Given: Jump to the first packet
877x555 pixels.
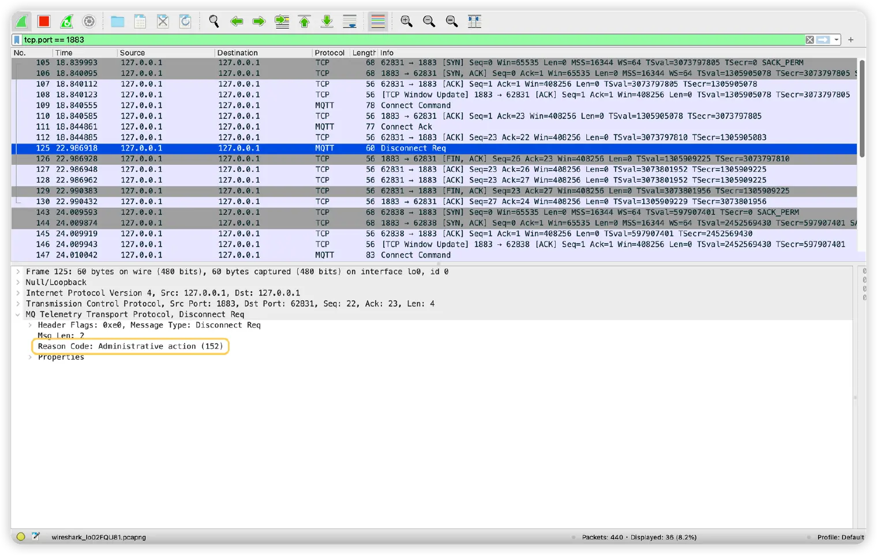Looking at the screenshot, I should pos(304,21).
